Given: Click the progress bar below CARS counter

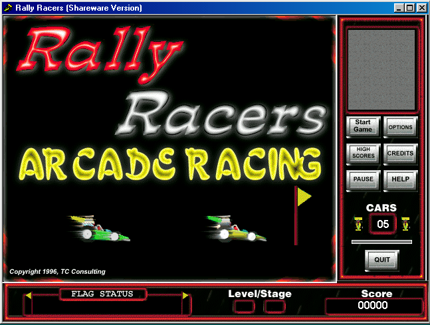Looking at the screenshot, I should click(x=381, y=242).
